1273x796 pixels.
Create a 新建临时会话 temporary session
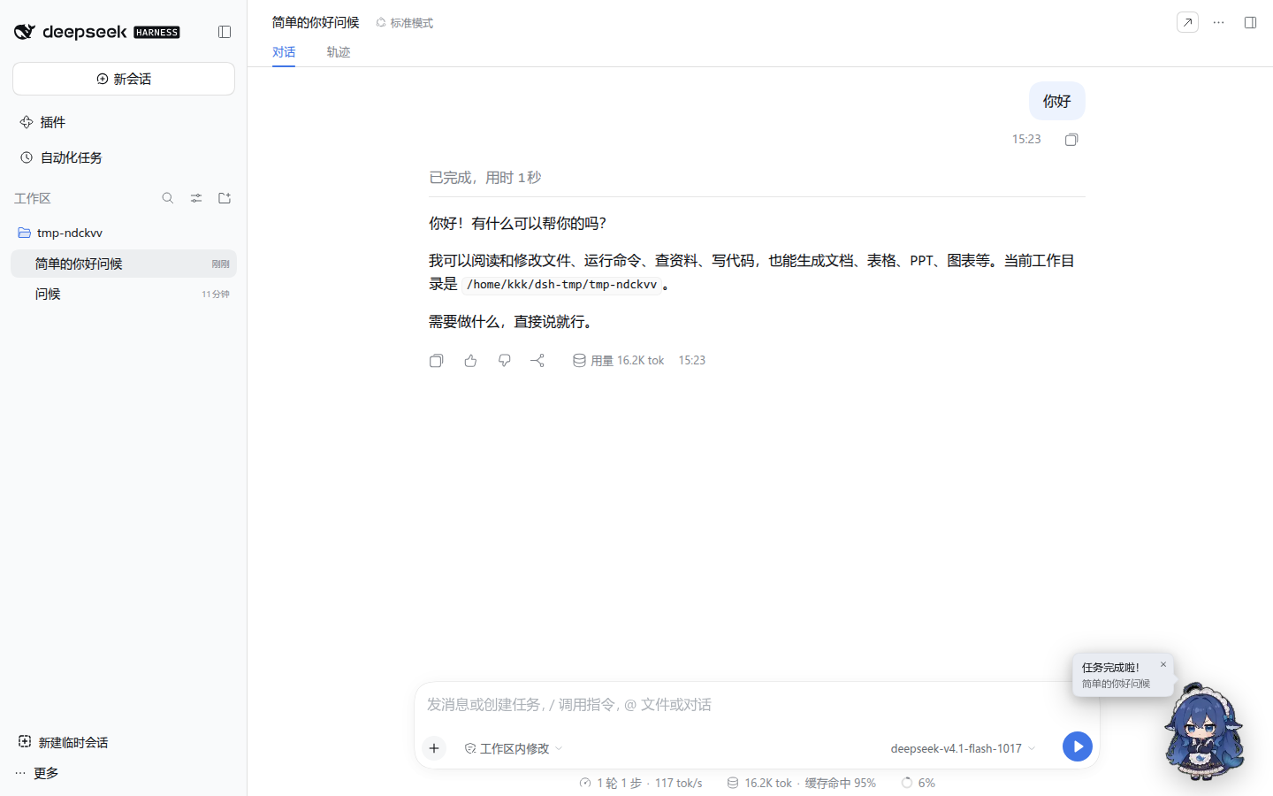click(x=64, y=742)
